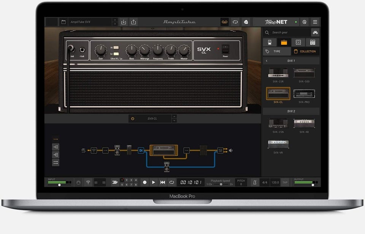
Task: Open the hamburger main menu
Action: [x=315, y=22]
